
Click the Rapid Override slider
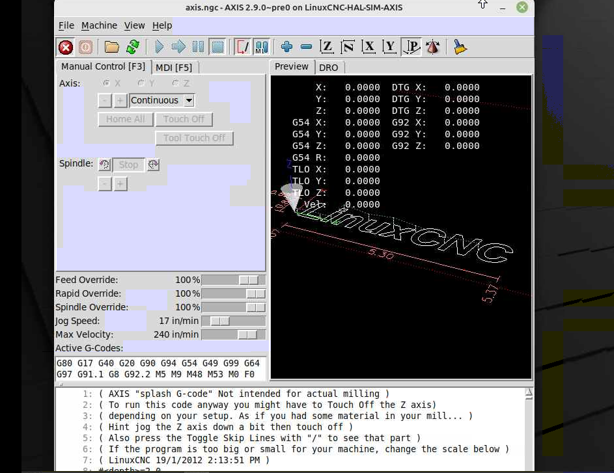click(x=233, y=294)
